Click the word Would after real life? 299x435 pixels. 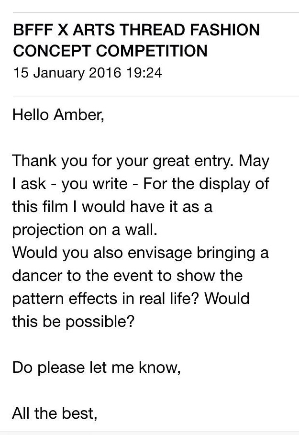click(x=227, y=299)
